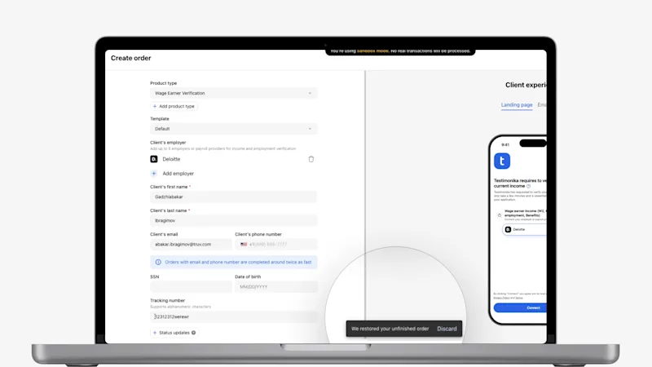Click the Add employer text

(x=178, y=174)
